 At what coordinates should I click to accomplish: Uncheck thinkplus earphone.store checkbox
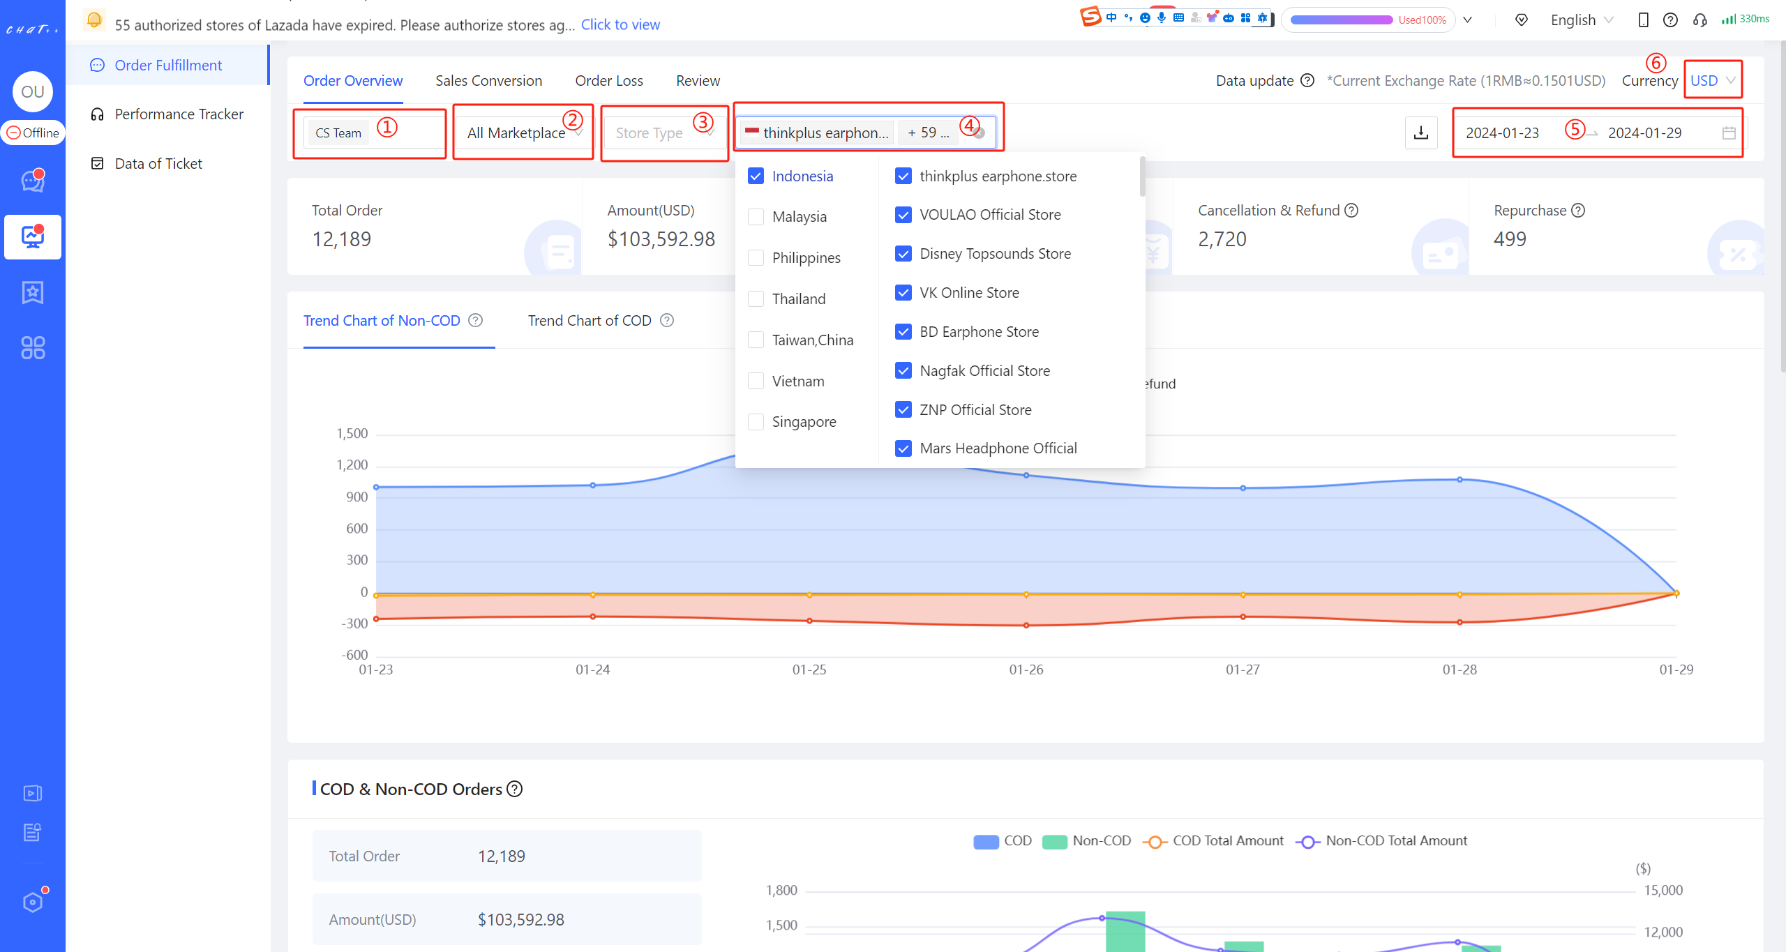pyautogui.click(x=903, y=176)
